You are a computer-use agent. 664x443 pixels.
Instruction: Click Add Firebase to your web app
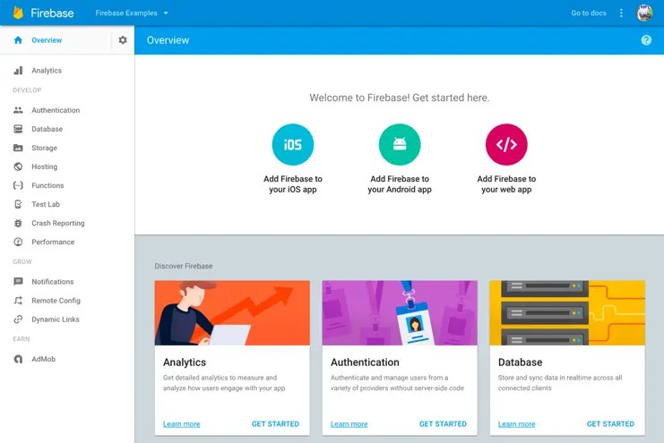click(506, 184)
